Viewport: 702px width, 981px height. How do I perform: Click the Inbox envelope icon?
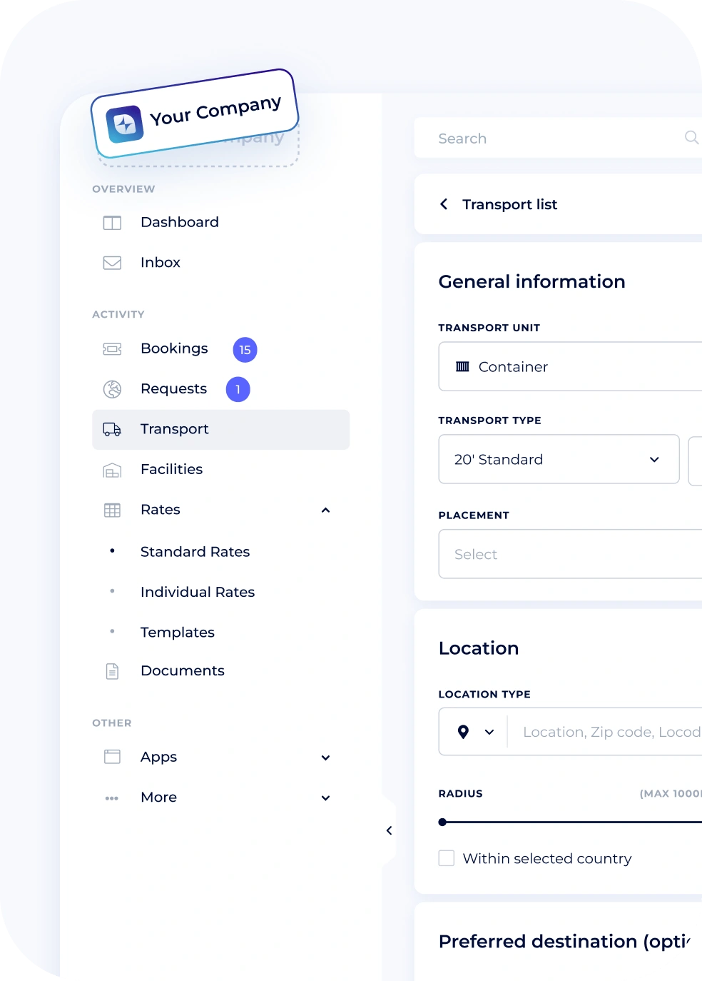(x=112, y=263)
